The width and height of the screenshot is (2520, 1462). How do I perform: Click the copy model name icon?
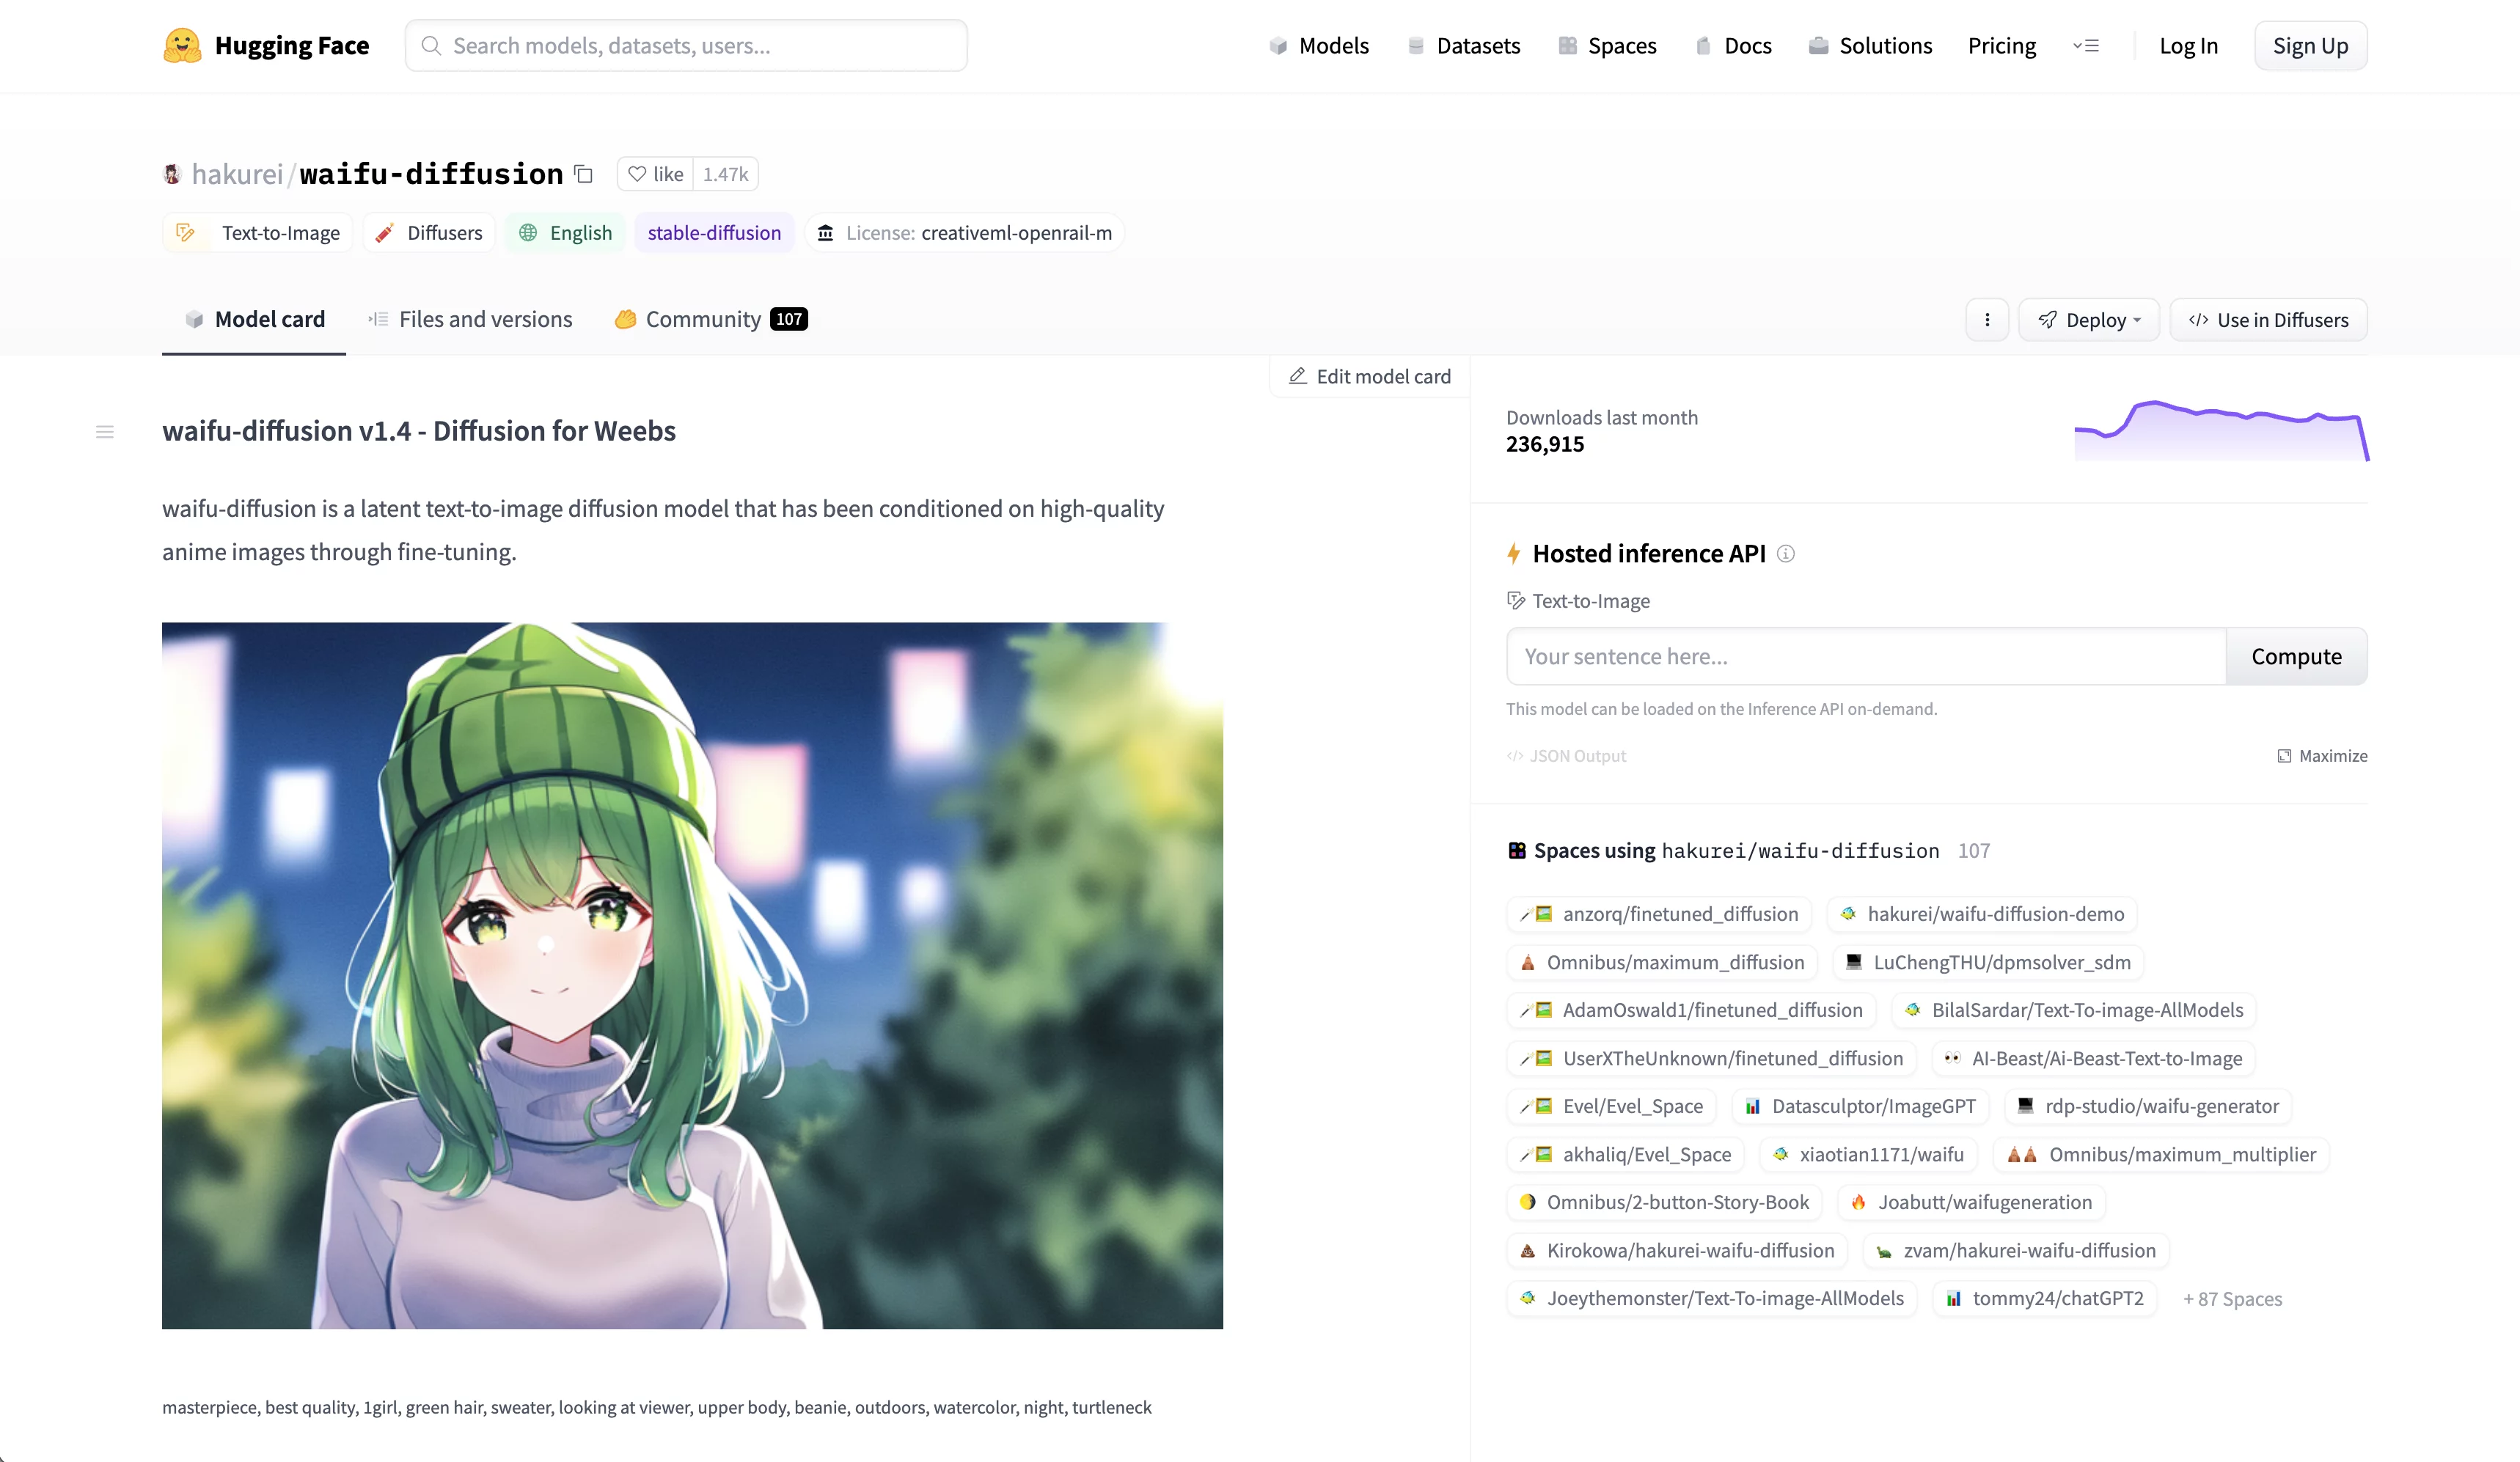click(583, 174)
